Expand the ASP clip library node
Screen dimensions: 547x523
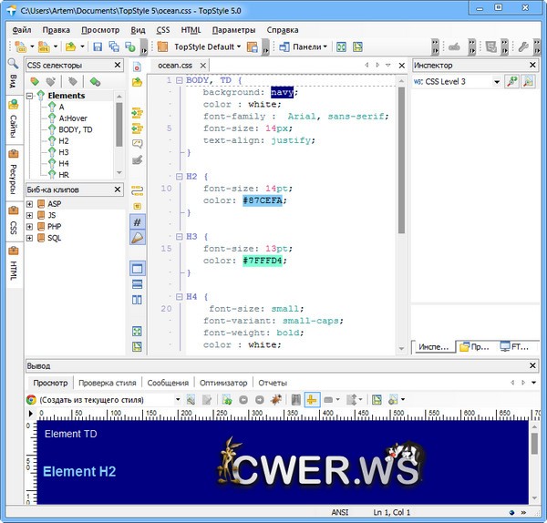(x=29, y=204)
